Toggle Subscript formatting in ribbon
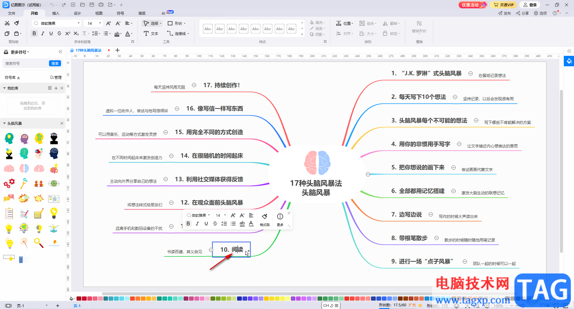 click(x=76, y=33)
